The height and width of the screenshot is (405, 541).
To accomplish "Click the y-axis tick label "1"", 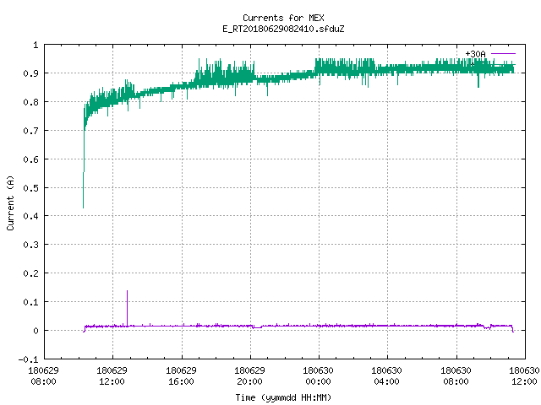I will coord(36,45).
